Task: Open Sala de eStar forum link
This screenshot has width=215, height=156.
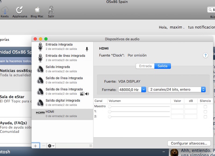Action: coord(12,97)
